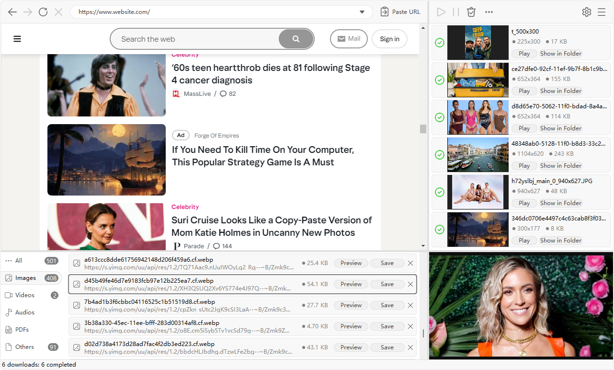614x370 pixels.
Task: Toggle green checkmark for t_500x300 download
Action: 440,43
